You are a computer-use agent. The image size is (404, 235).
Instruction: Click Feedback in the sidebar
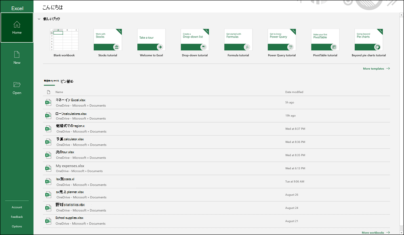[x=17, y=217]
